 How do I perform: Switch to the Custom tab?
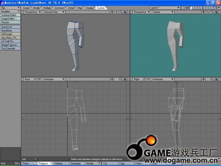pyautogui.click(x=100, y=8)
